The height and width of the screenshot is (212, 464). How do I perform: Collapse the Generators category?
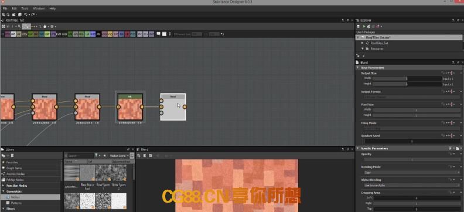coord(3,192)
